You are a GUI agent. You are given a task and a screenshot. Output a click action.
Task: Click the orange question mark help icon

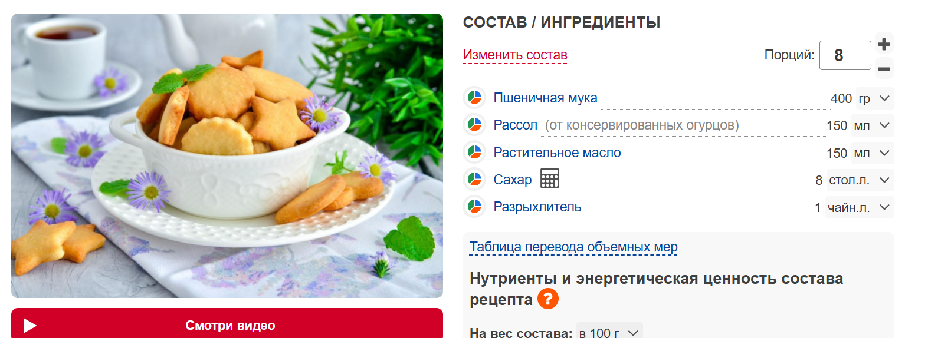coord(547,299)
